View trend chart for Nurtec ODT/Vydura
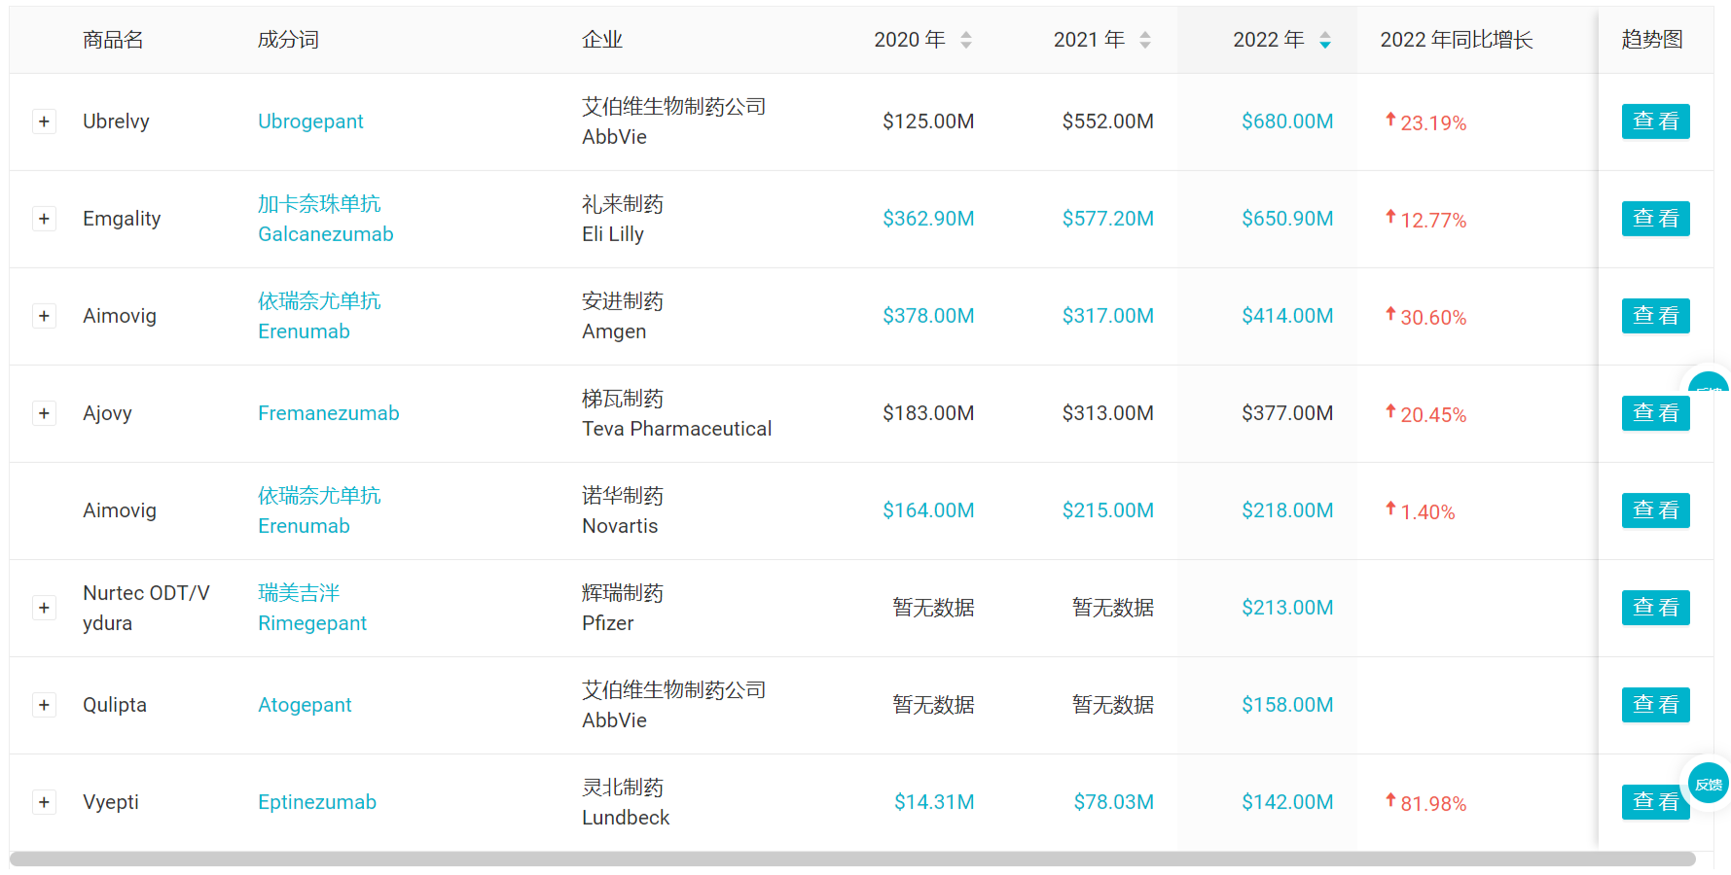Image resolution: width=1731 pixels, height=875 pixels. (x=1655, y=608)
